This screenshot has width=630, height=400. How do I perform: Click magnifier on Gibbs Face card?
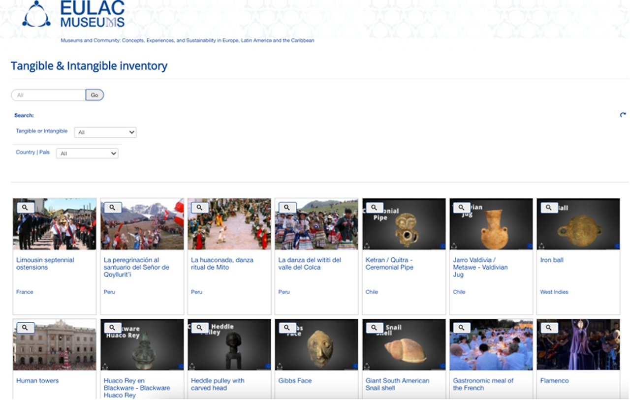[287, 328]
